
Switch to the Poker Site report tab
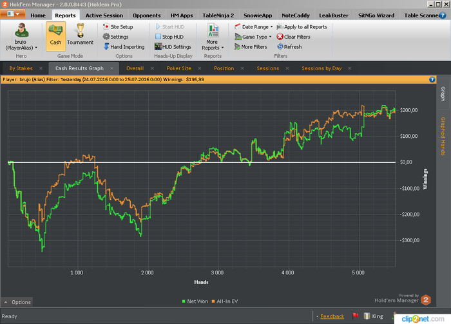point(179,68)
